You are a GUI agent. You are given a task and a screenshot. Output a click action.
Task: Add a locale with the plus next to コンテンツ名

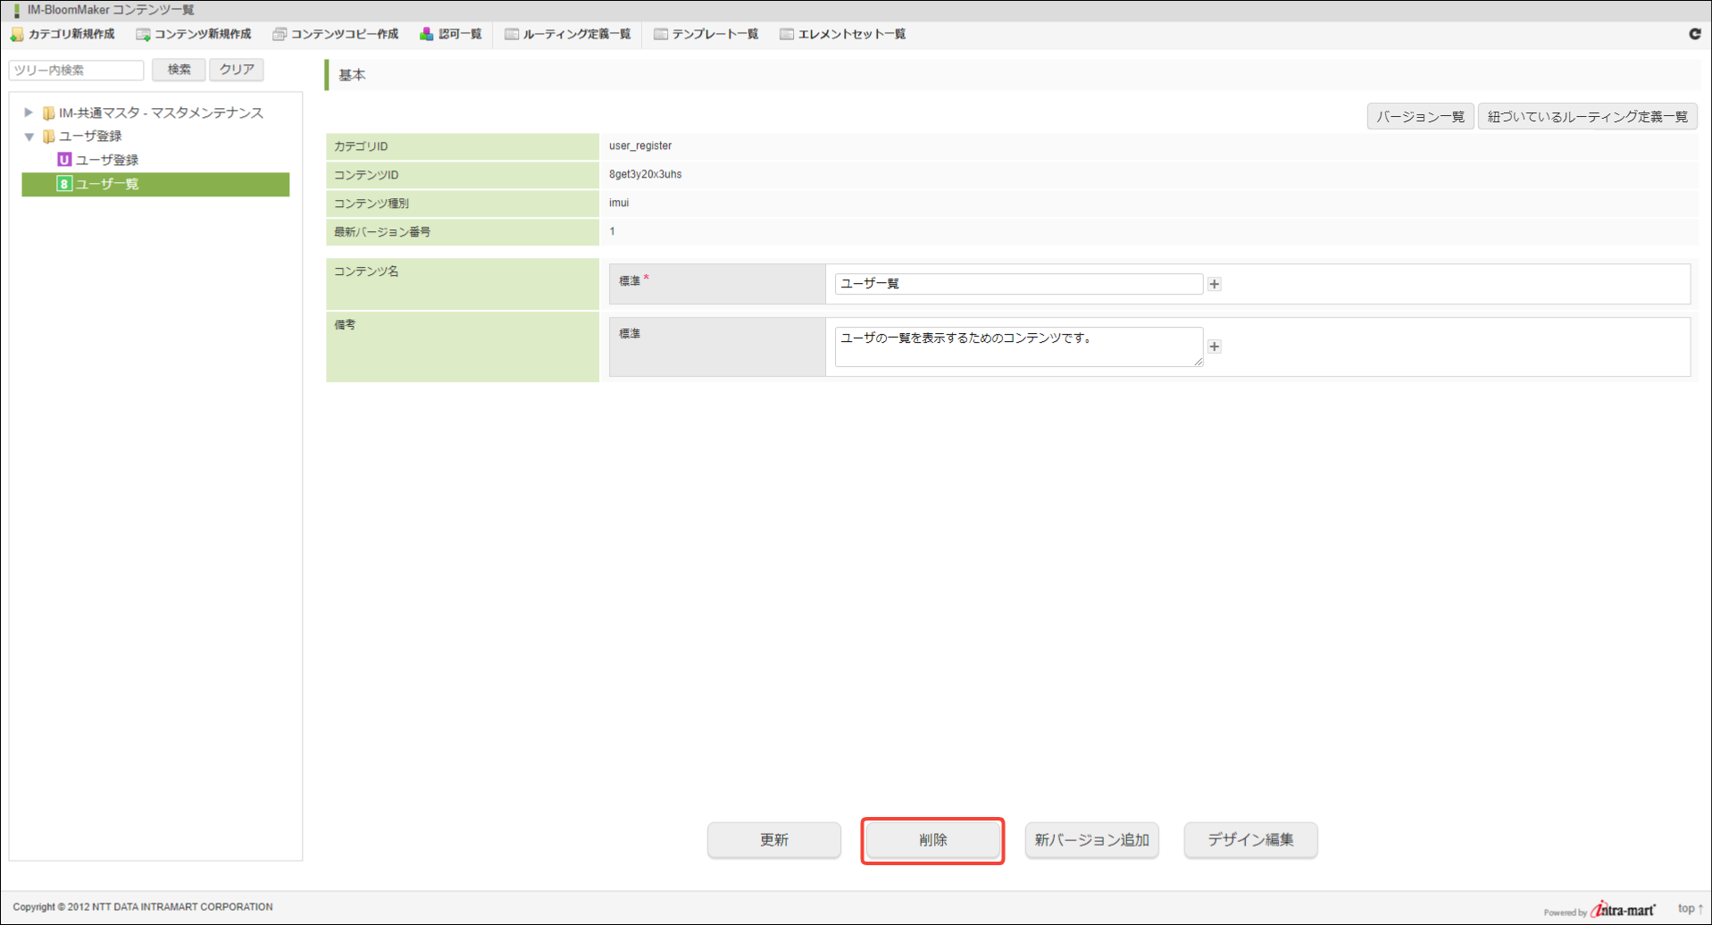(1214, 284)
